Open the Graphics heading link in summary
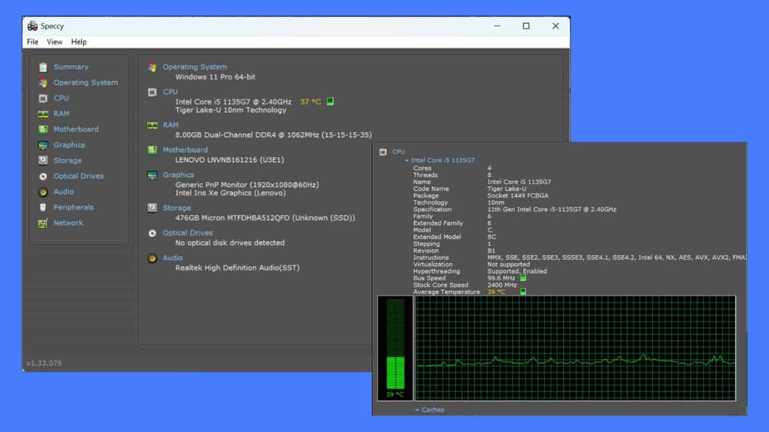 coord(178,175)
